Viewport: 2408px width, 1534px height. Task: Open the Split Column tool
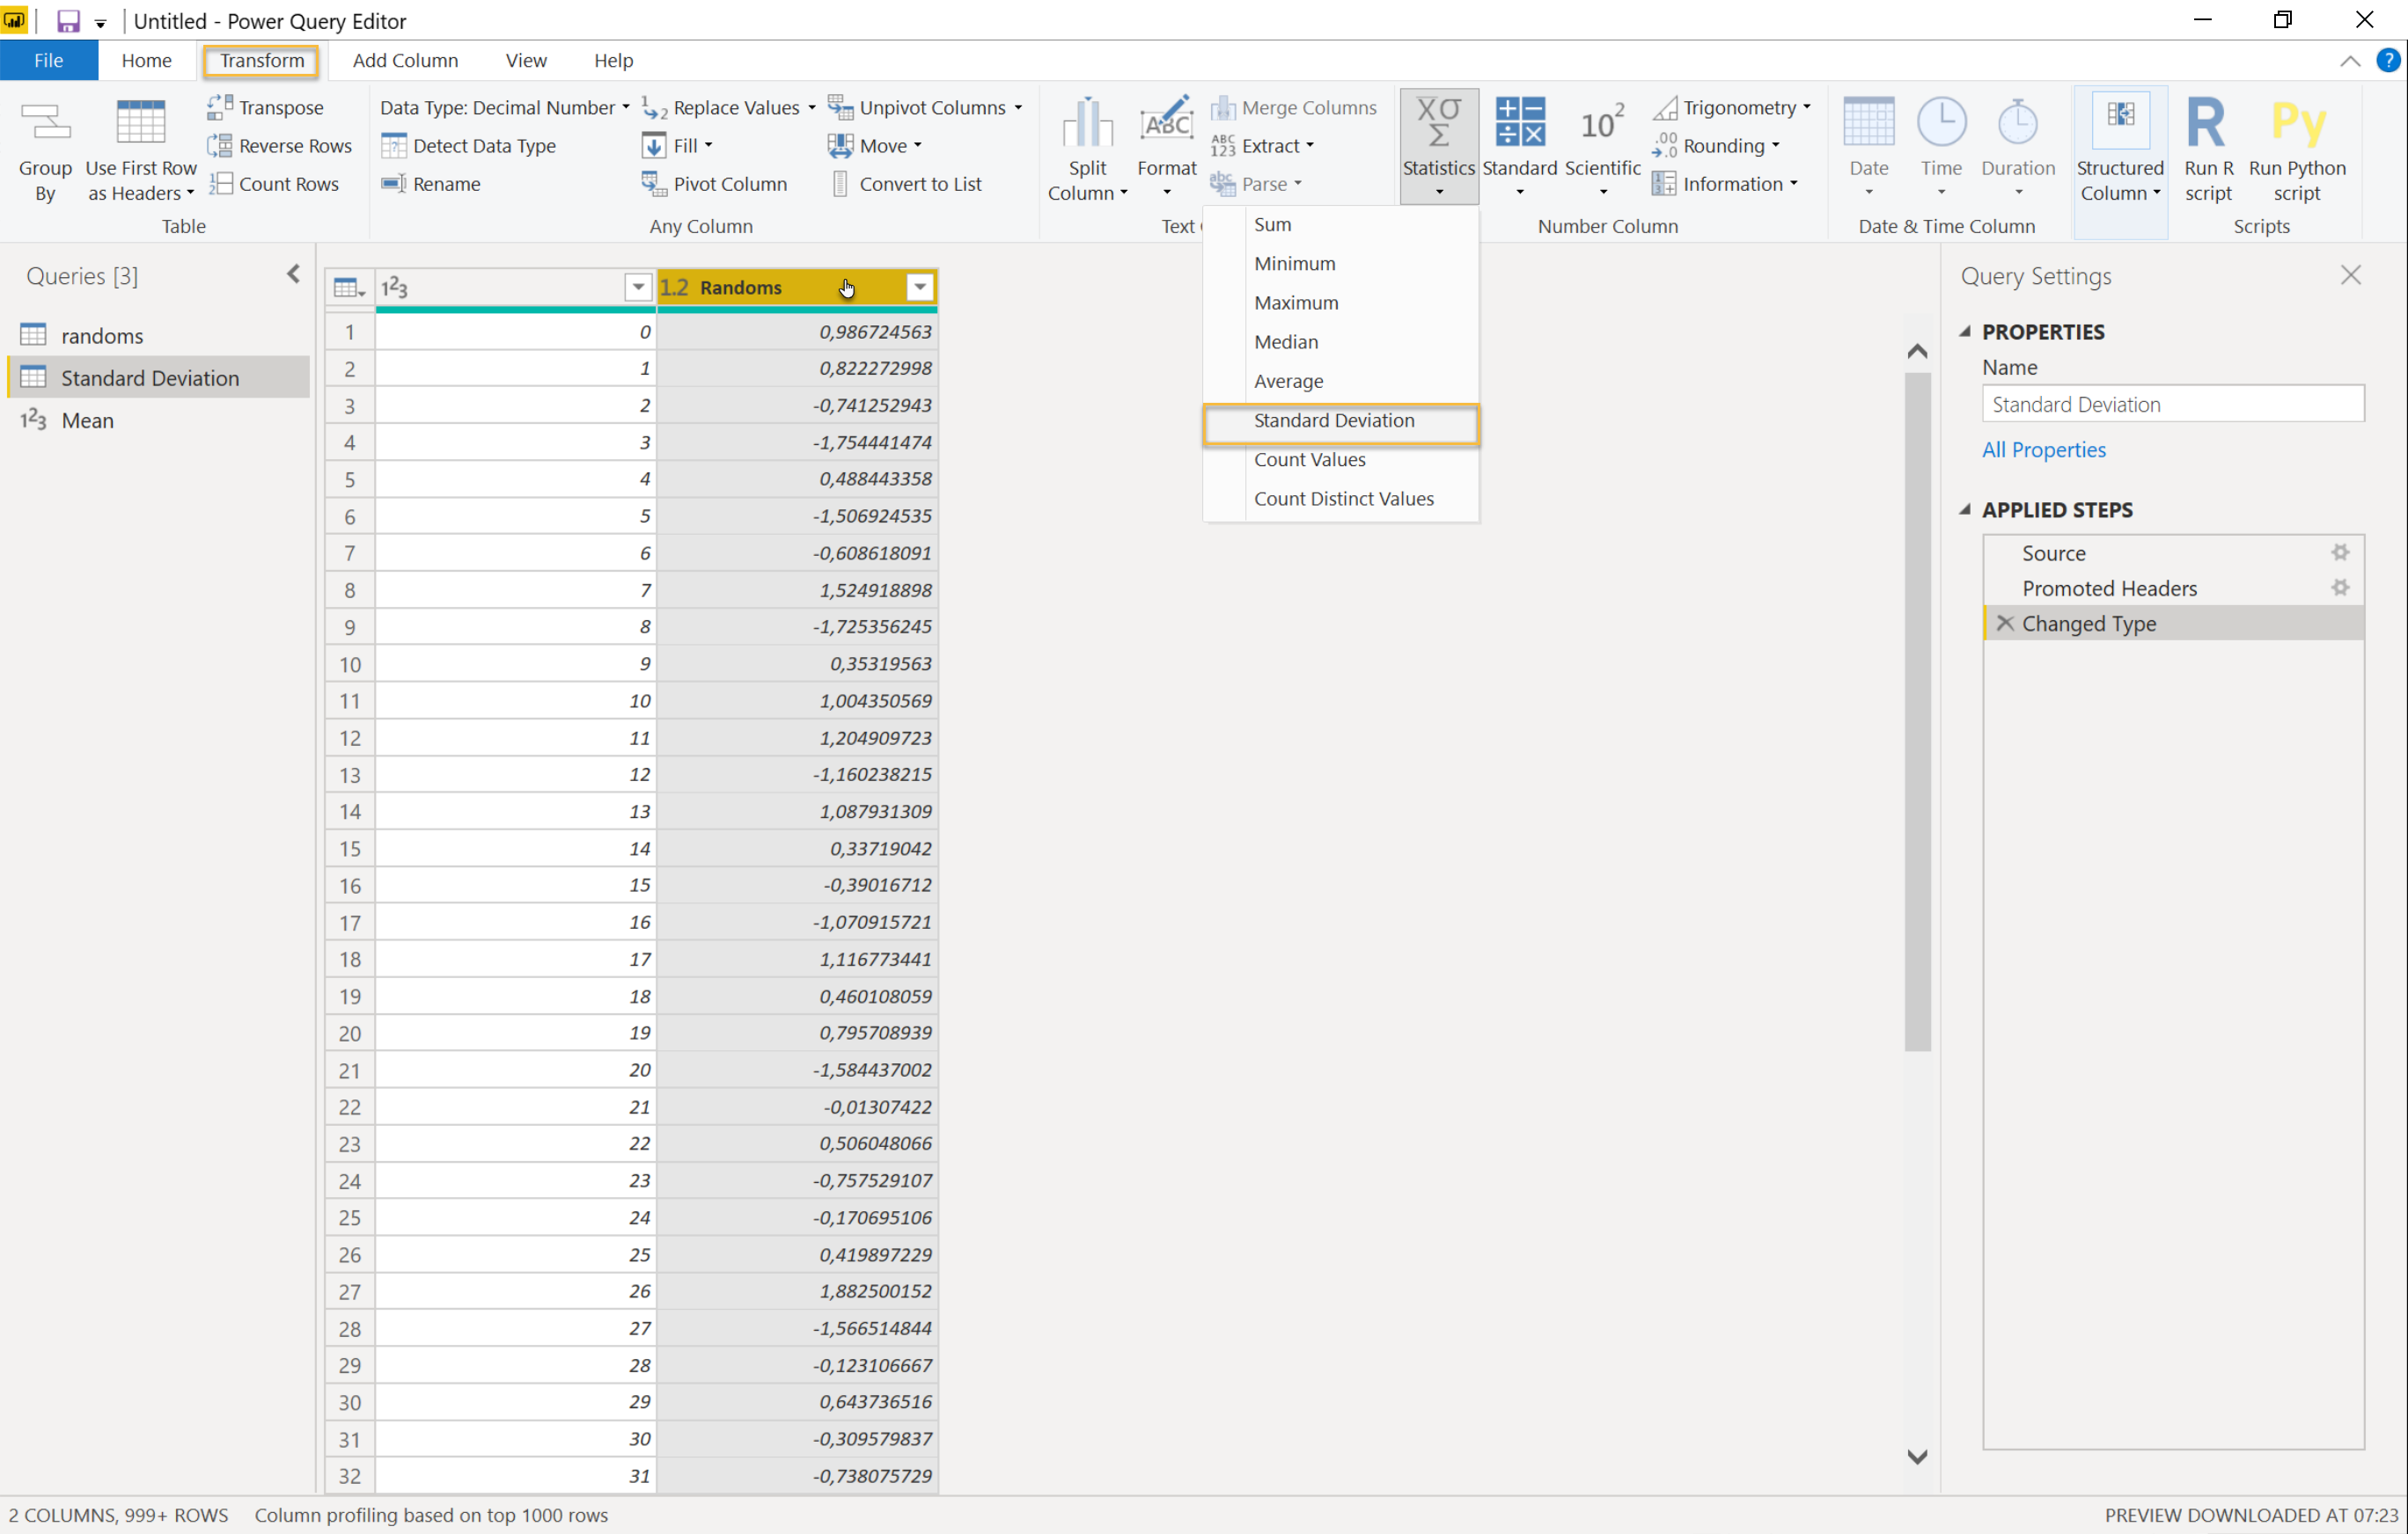[1087, 150]
